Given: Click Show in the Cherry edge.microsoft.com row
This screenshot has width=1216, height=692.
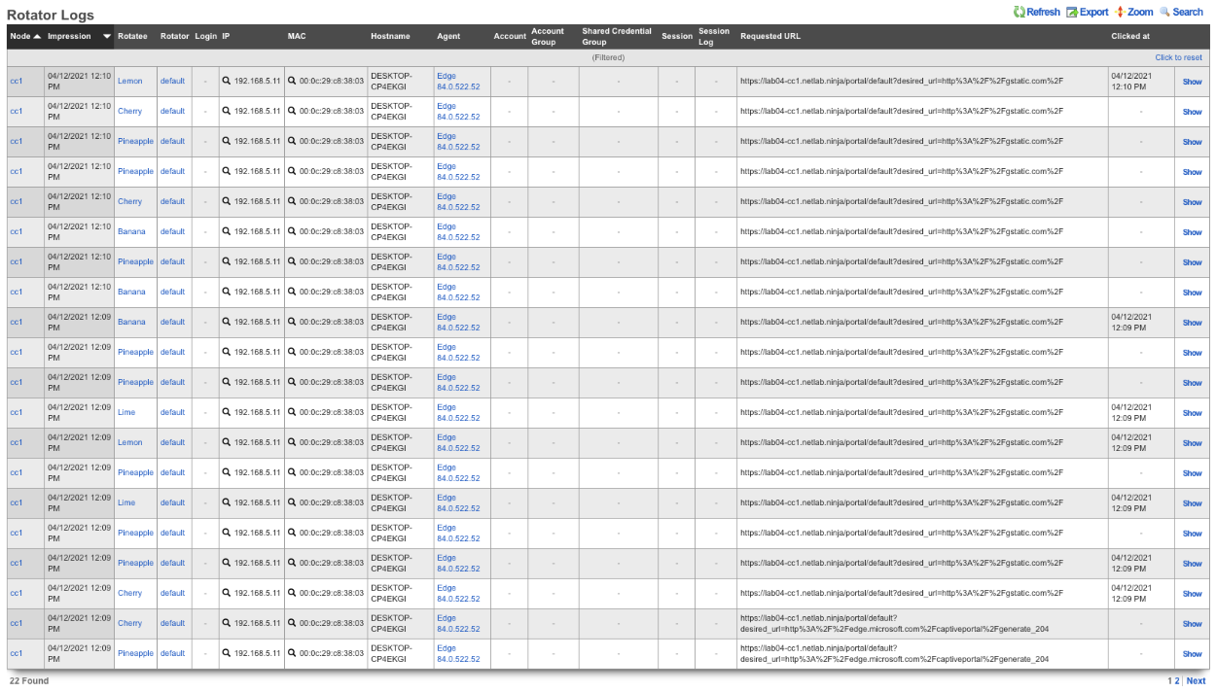Looking at the screenshot, I should [x=1192, y=624].
